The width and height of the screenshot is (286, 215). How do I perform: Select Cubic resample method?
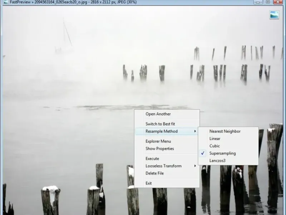pos(228,146)
